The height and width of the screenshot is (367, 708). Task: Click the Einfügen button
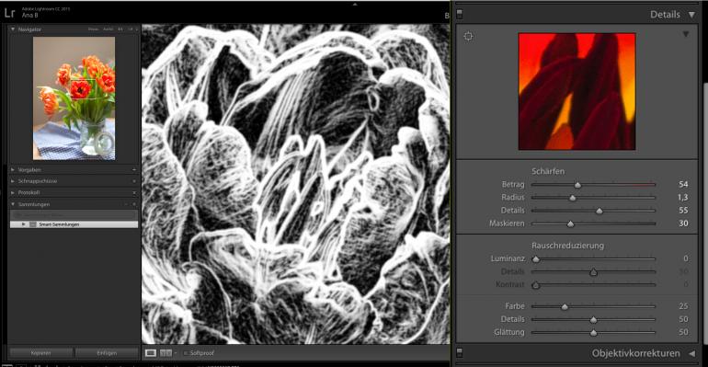coord(107,352)
